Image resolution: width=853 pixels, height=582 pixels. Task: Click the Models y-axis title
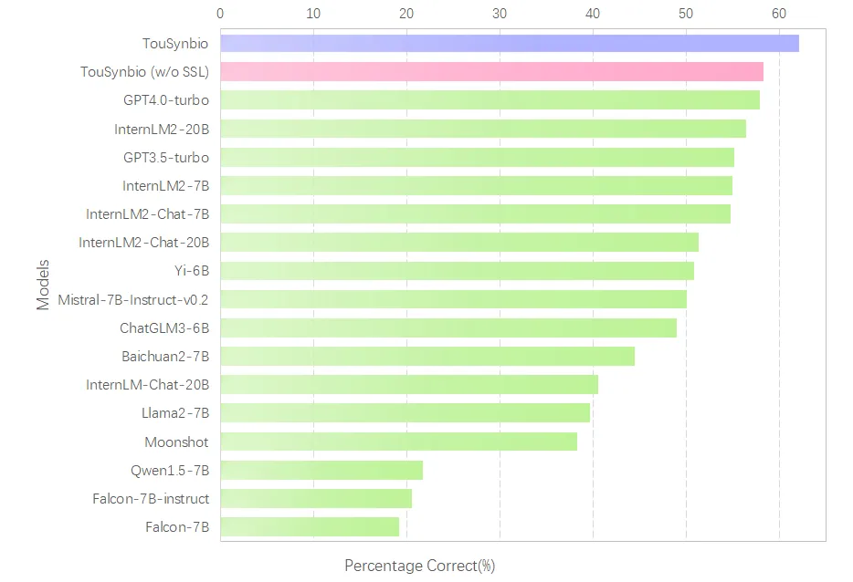(43, 286)
